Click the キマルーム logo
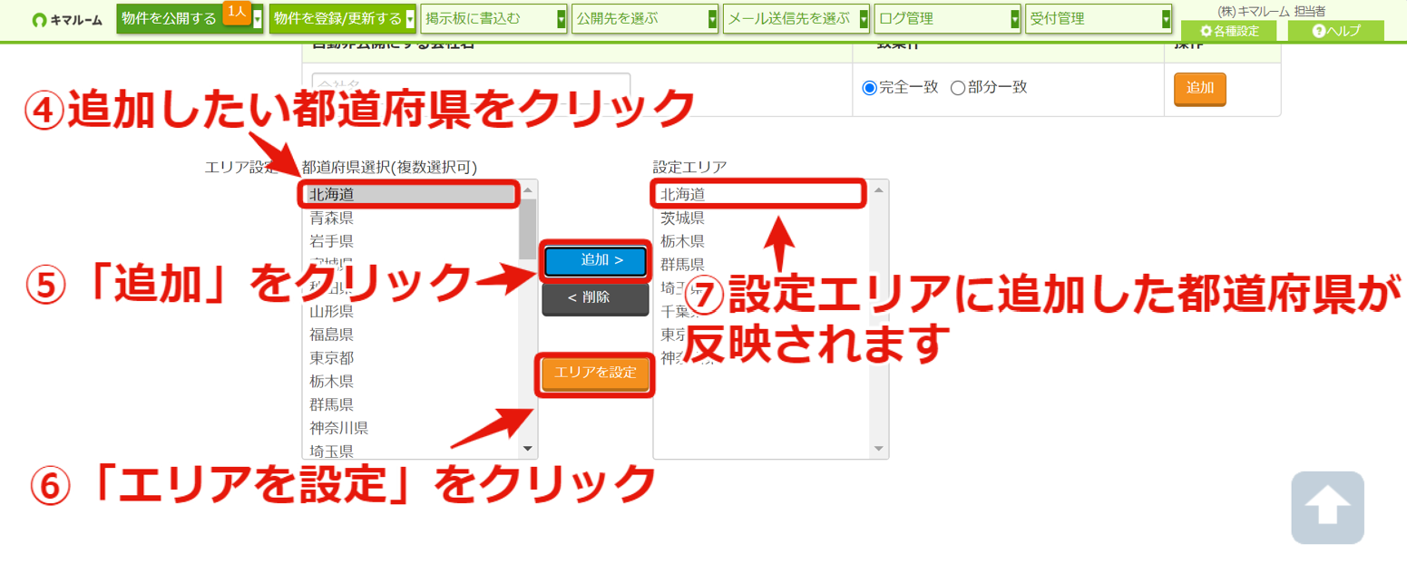 66,19
